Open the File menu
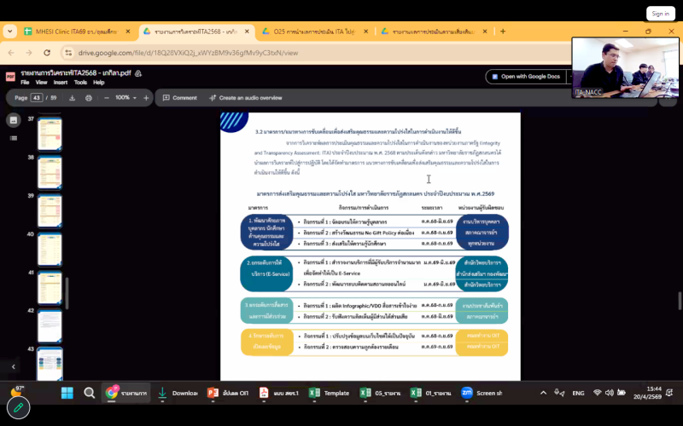Viewport: 683px width, 426px height. (26, 83)
